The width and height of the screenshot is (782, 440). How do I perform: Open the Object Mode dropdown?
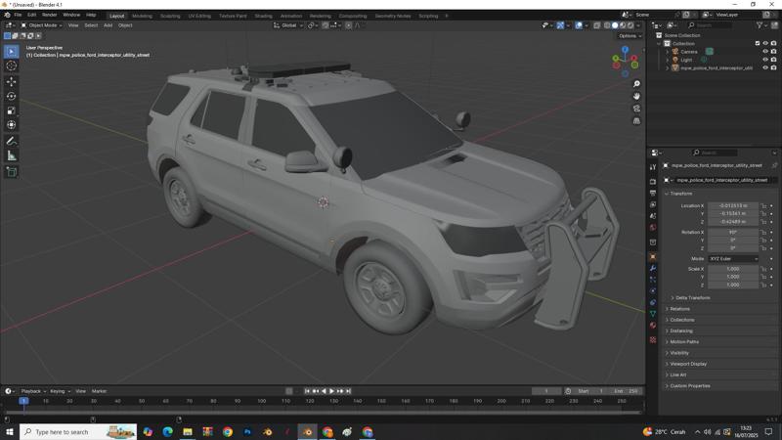point(41,25)
